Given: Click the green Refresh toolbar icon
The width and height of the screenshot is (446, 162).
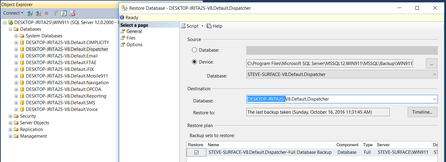Looking at the screenshot, I should (x=63, y=13).
